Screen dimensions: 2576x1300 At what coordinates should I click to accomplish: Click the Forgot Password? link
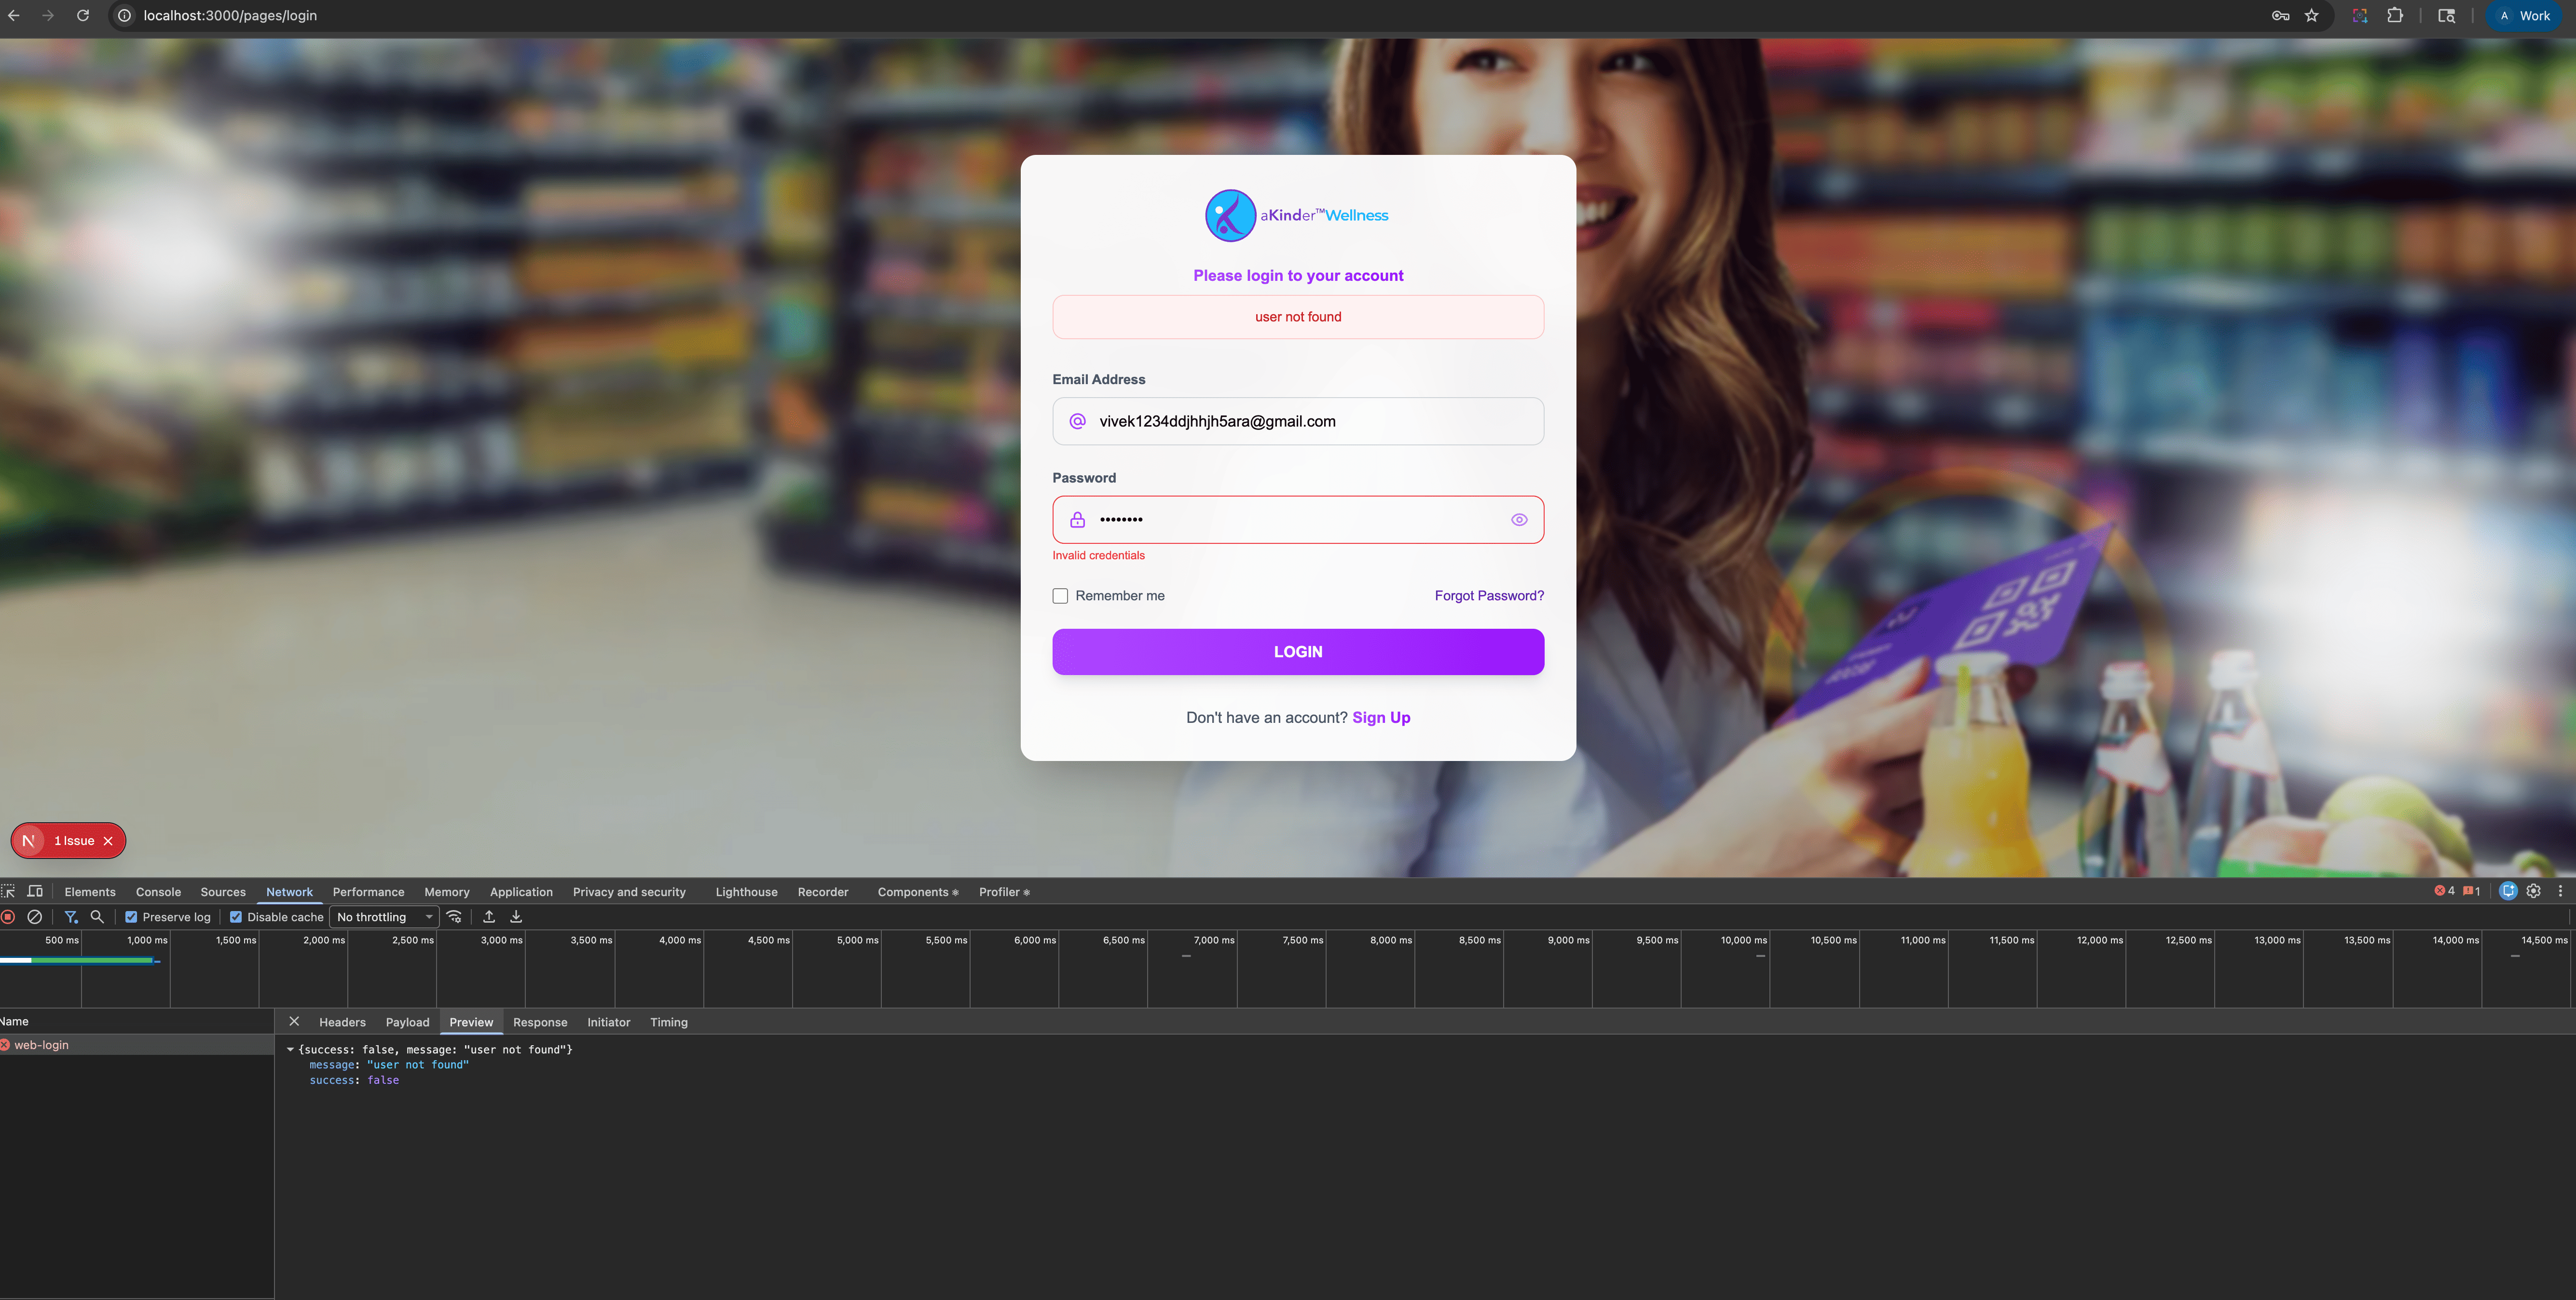[x=1489, y=596]
